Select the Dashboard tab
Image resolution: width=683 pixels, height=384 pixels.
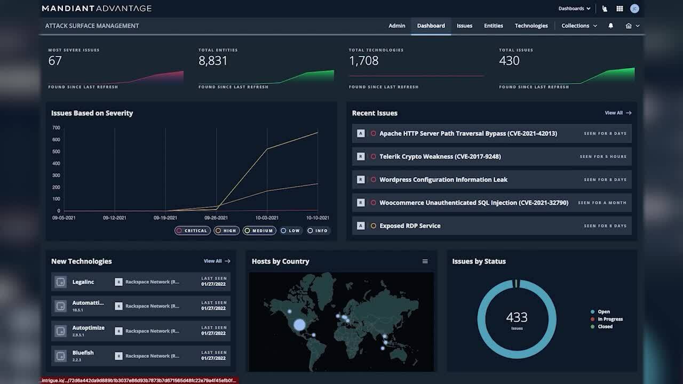click(431, 26)
